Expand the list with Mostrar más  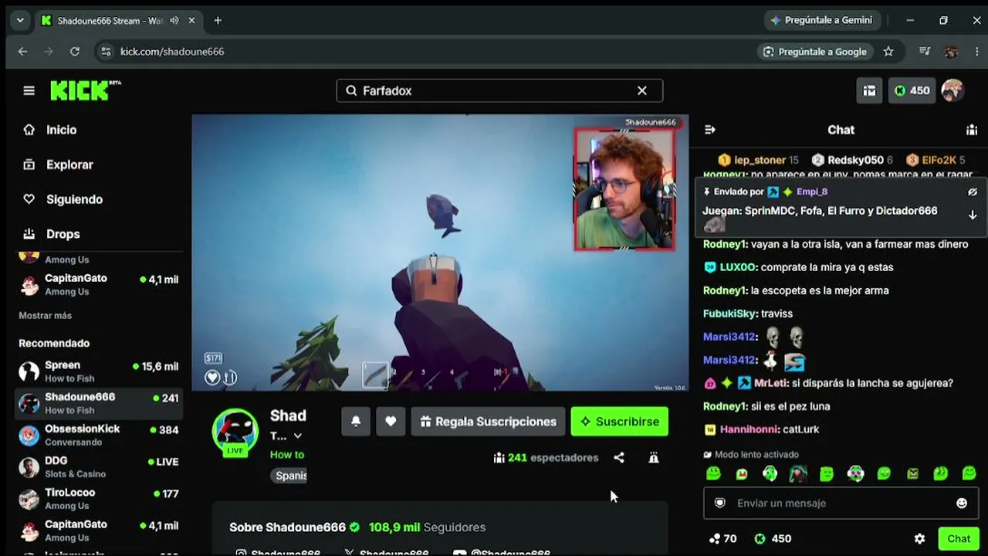[x=46, y=315]
